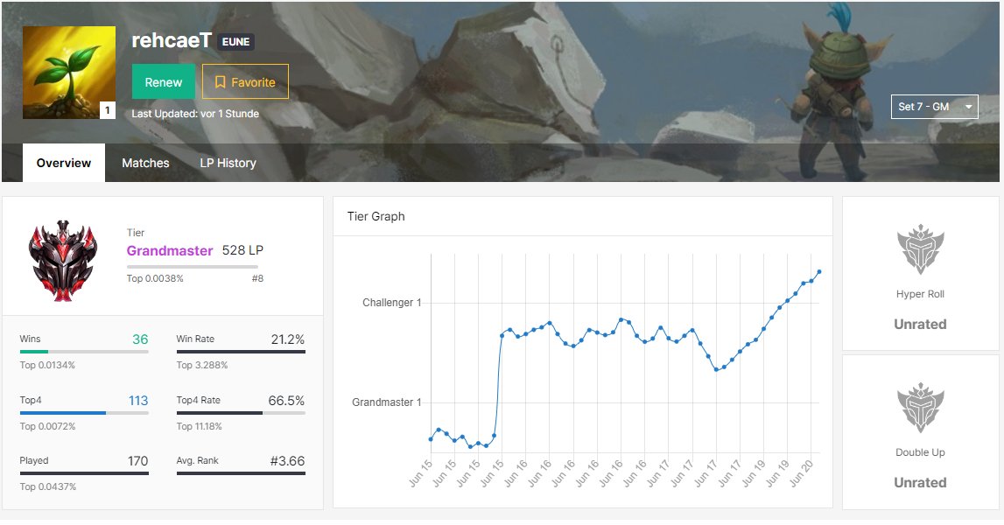Click the Tier Graph heading
The width and height of the screenshot is (1004, 525).
coord(376,216)
